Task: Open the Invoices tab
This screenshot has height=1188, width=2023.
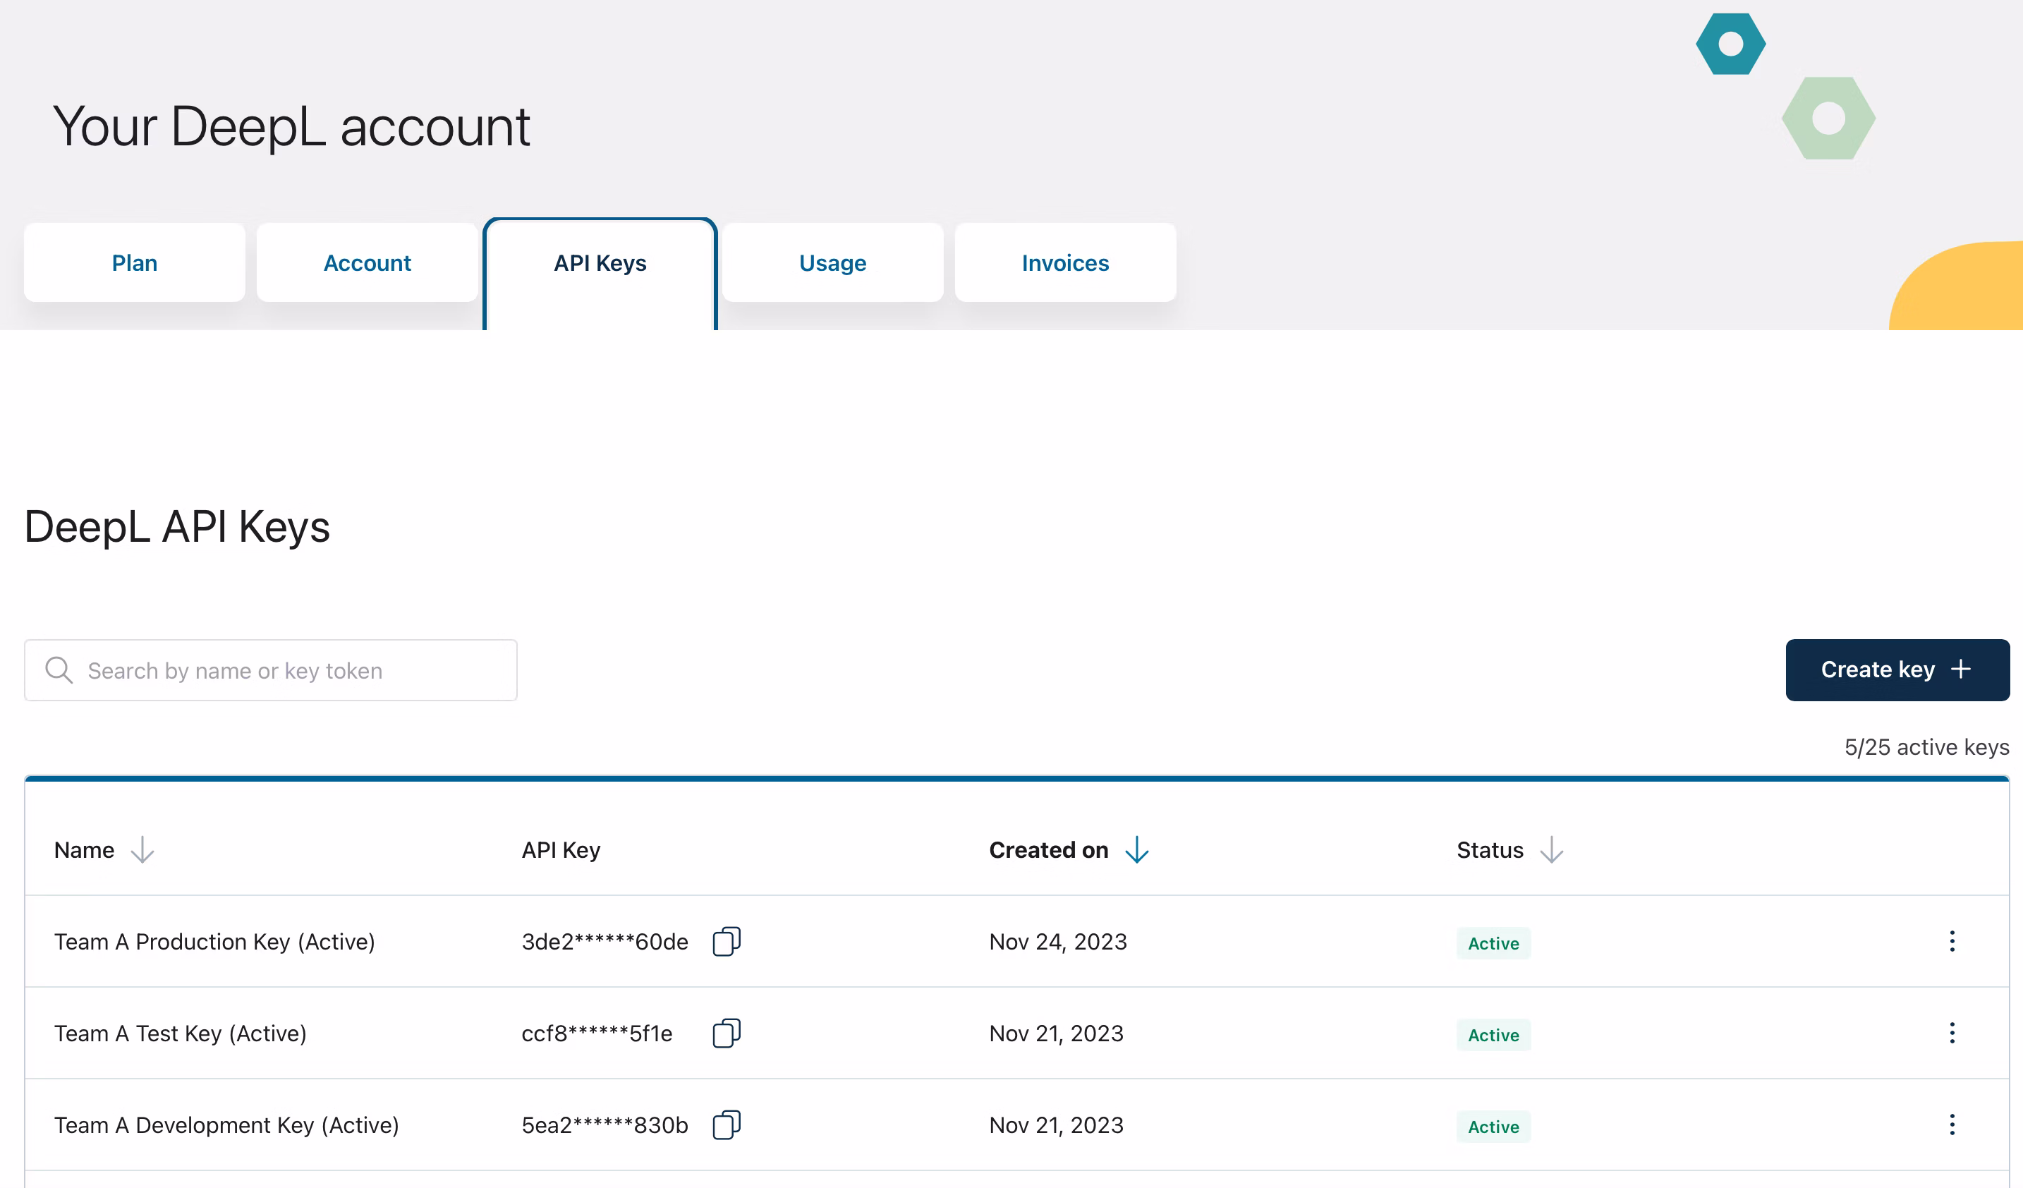Action: click(1064, 262)
